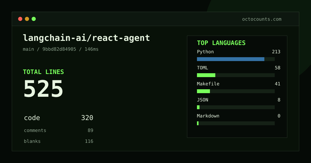Click the green window dot

pos(34,19)
